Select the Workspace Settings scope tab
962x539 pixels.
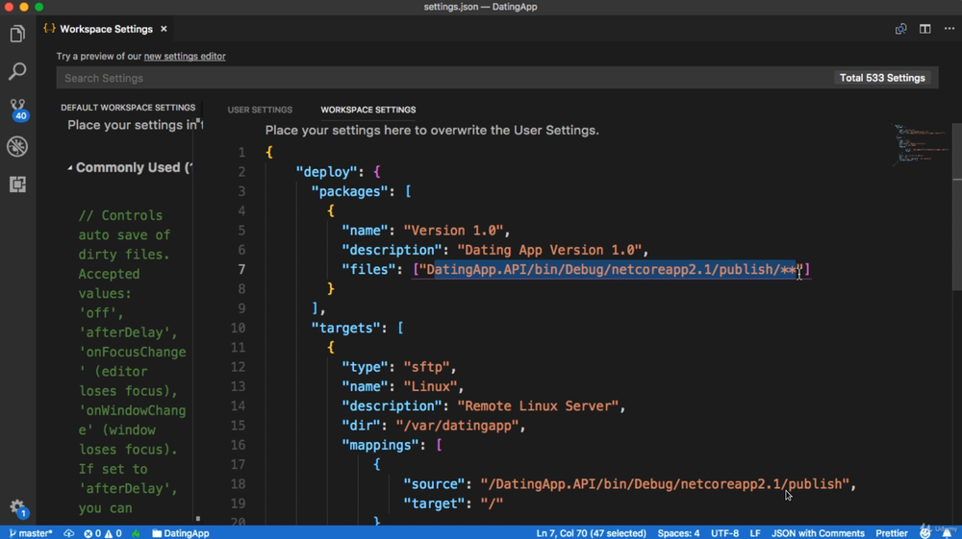(367, 110)
